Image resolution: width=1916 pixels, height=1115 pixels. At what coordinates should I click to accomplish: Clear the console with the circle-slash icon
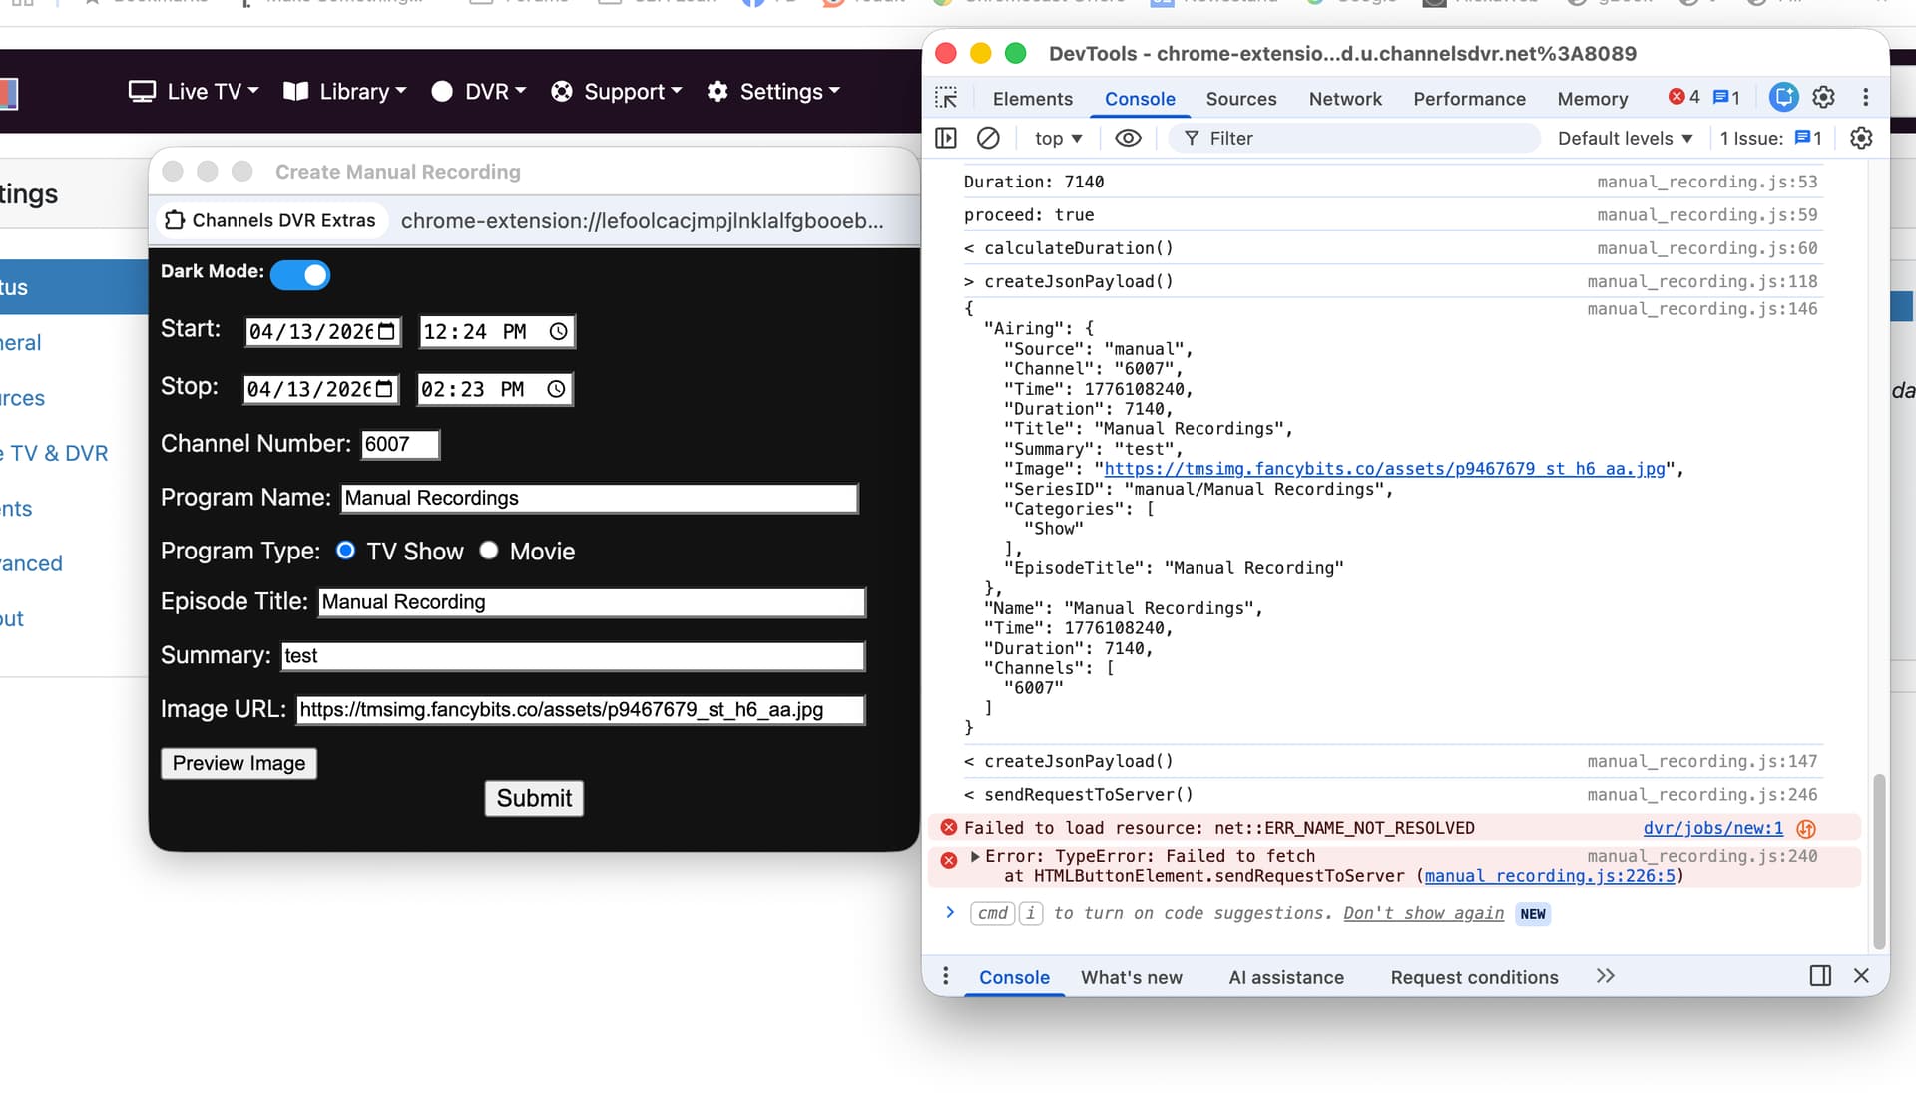[x=988, y=138]
